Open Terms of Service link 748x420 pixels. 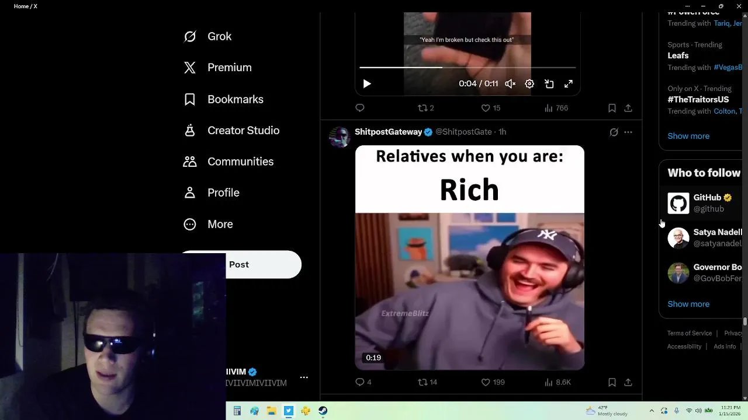690,333
